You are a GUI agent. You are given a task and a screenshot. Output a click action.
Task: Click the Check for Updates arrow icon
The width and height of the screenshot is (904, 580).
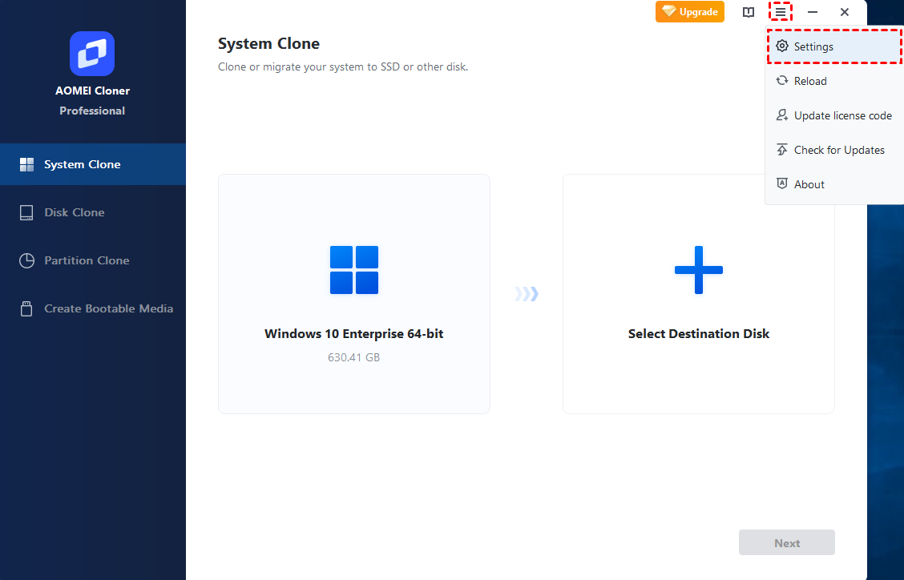click(x=781, y=150)
